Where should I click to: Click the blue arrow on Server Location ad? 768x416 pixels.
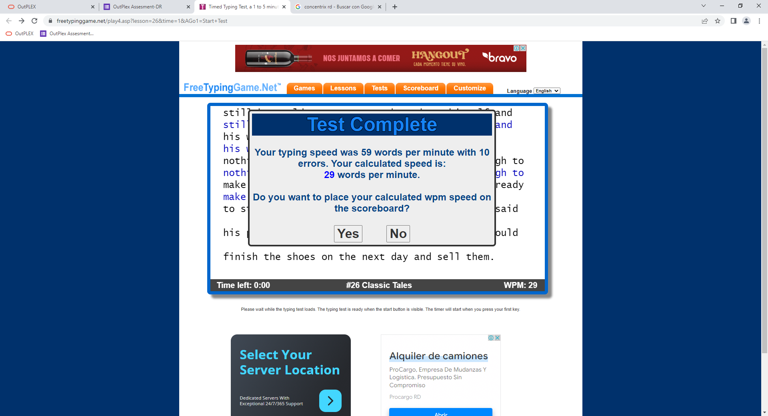pos(330,400)
